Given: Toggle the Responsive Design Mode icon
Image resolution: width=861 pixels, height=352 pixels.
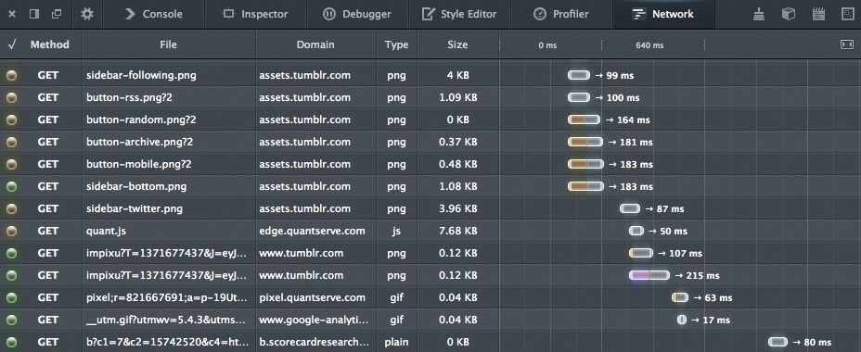Looking at the screenshot, I should (x=847, y=14).
